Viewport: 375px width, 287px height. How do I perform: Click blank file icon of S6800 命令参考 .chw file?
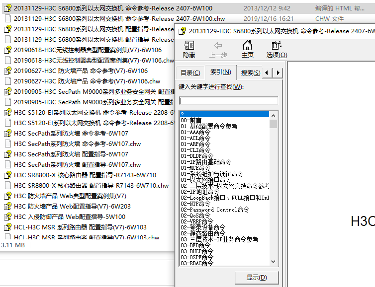click(7, 19)
